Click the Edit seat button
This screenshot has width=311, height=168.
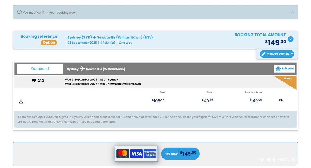(x=285, y=69)
